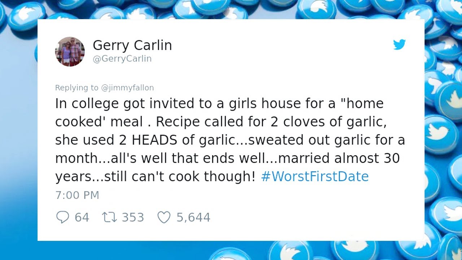Open the @GerryCarlin handle link
Image resolution: width=462 pixels, height=260 pixels.
(122, 59)
